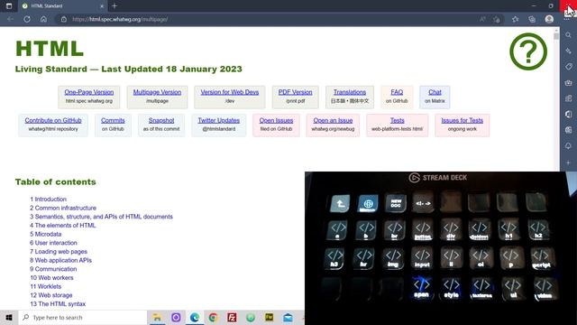The image size is (577, 325).
Task: Open Contribute on GitHub link
Action: 53,120
